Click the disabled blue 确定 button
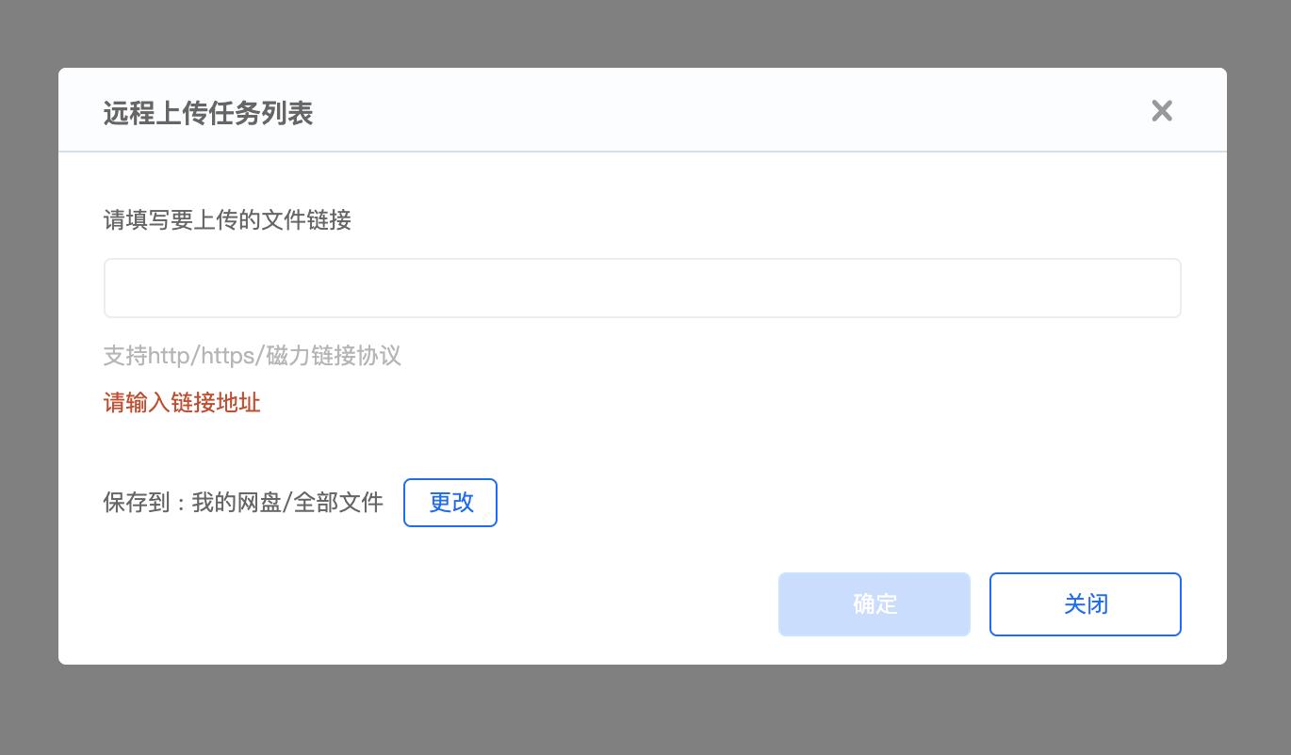The height and width of the screenshot is (755, 1291). click(874, 604)
